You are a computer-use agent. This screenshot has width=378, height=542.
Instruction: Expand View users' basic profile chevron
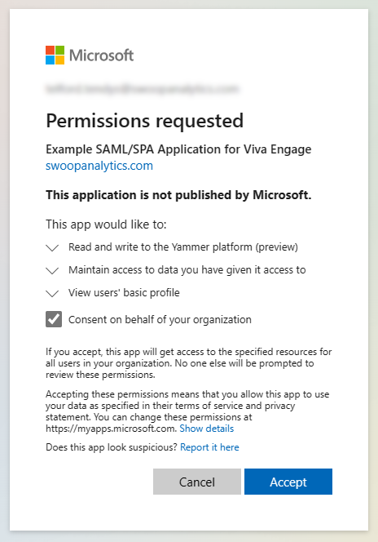tap(52, 294)
